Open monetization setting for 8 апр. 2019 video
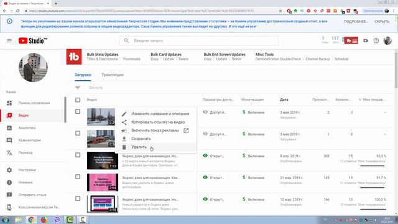398x224 pixels. pos(253,156)
